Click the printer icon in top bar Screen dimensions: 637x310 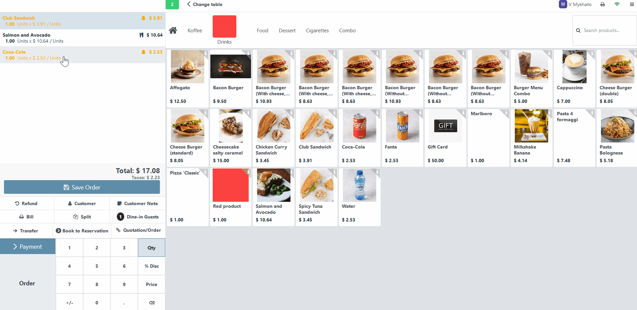(603, 4)
